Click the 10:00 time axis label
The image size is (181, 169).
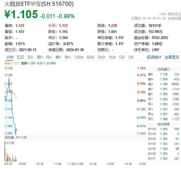(22, 164)
